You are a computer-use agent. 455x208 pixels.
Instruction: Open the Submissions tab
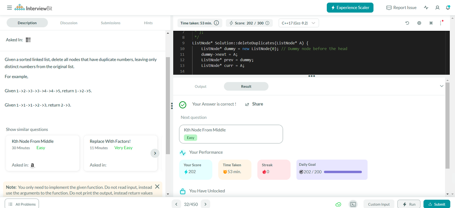[111, 23]
